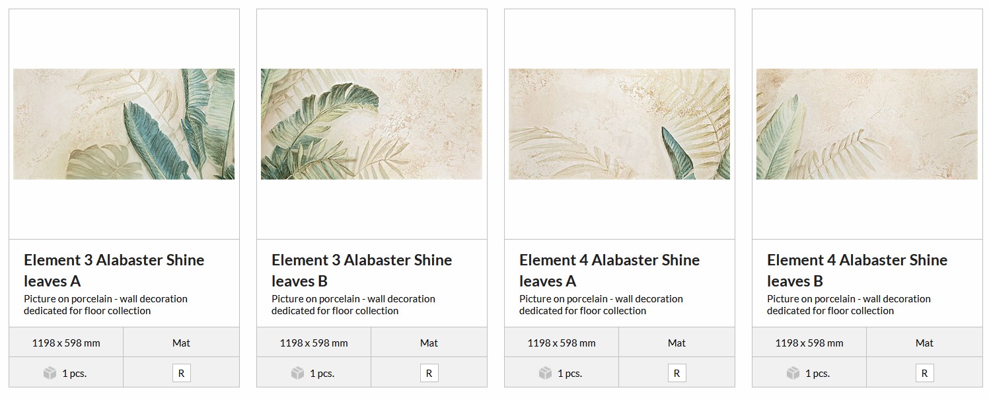Click package icon on Element 4 leaves A card
This screenshot has height=400, width=989.
click(545, 373)
